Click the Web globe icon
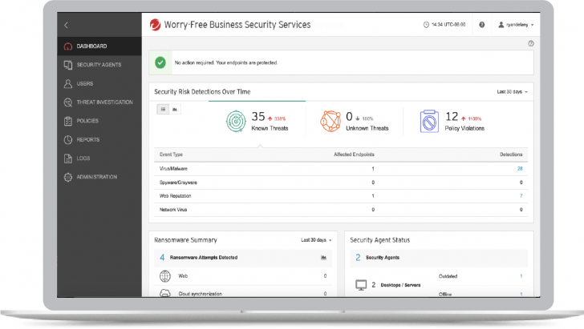Image resolution: width=584 pixels, height=329 pixels. [165, 276]
